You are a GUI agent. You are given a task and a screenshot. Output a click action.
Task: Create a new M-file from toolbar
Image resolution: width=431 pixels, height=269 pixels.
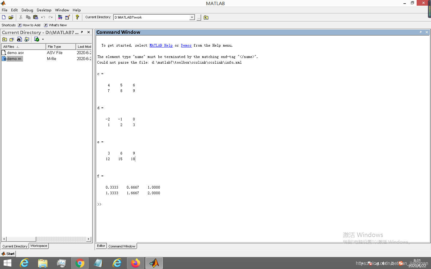4,17
